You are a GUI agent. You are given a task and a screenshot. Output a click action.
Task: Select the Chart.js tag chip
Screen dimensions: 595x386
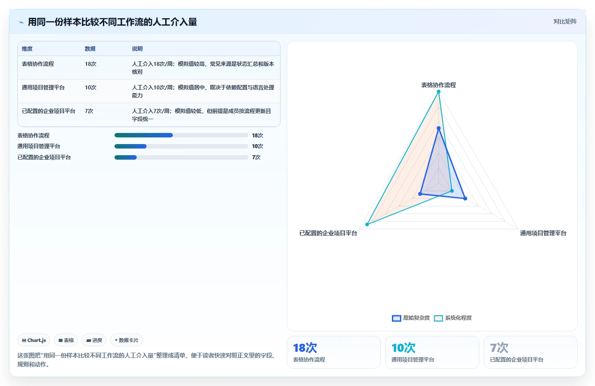tap(34, 340)
